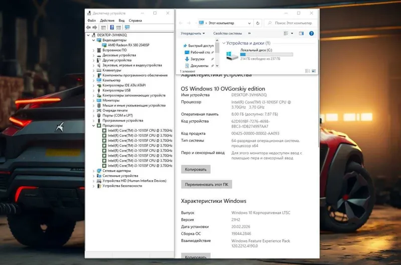Viewport: 401px width, 265px height.
Task: Click the Explorer search field
Action: tap(291, 23)
